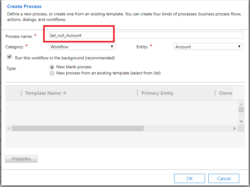Open the Category dropdown showing Workflow
This screenshot has height=187, width=250.
click(82, 46)
